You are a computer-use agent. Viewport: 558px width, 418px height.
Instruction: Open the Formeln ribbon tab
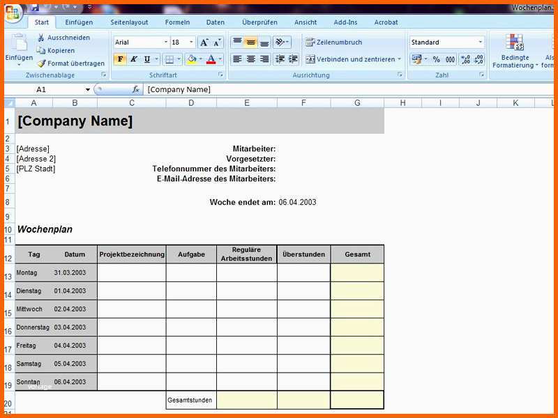point(177,22)
